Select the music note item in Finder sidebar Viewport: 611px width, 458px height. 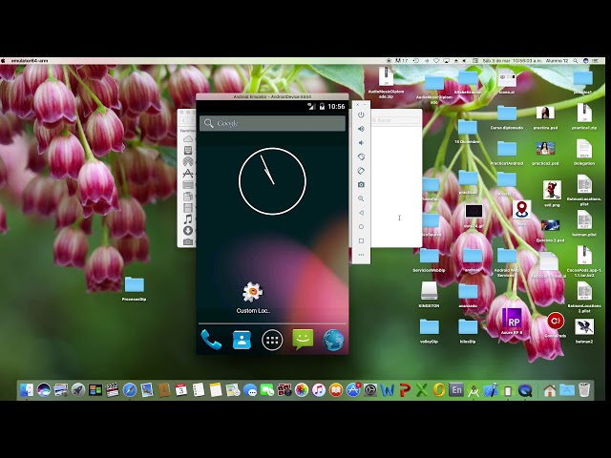pyautogui.click(x=188, y=219)
